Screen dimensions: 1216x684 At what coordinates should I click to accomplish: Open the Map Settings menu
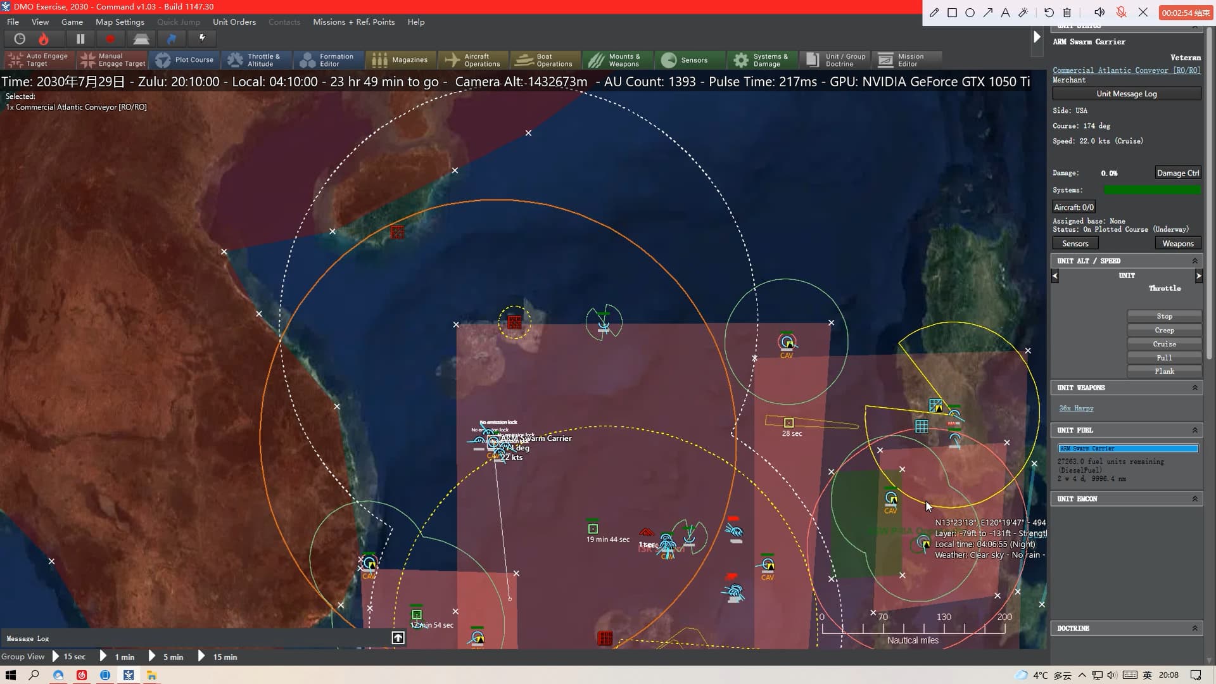pos(120,22)
